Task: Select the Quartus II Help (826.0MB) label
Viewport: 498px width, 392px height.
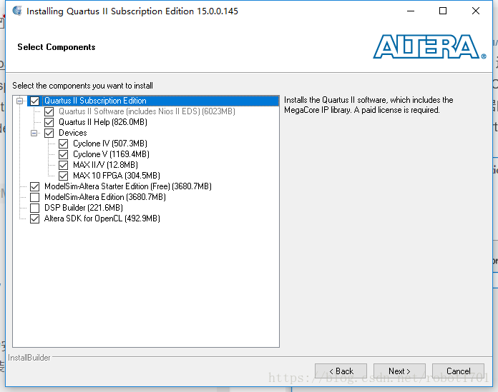Action: point(103,122)
